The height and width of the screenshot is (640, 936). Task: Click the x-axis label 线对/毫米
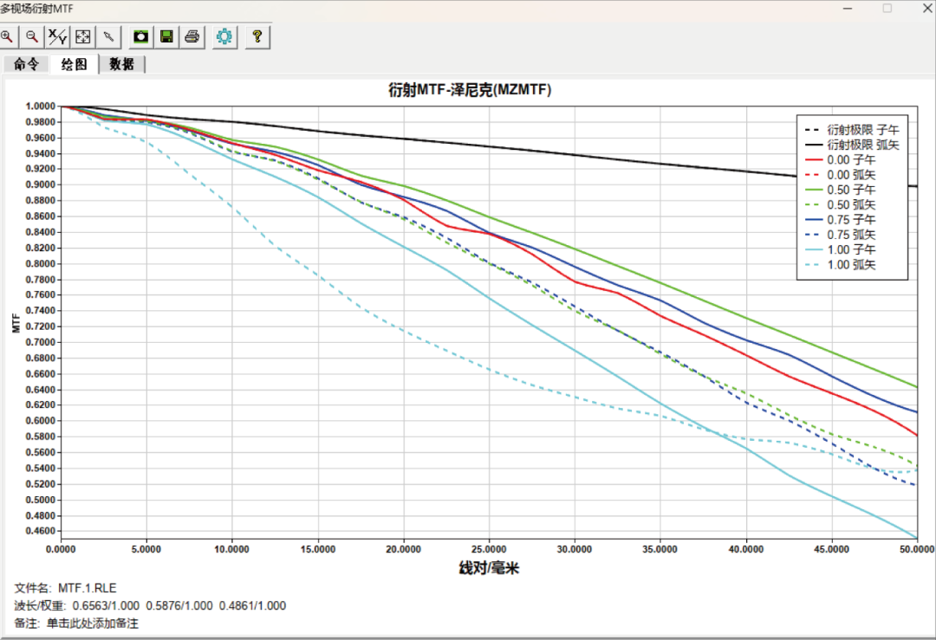[x=489, y=568]
